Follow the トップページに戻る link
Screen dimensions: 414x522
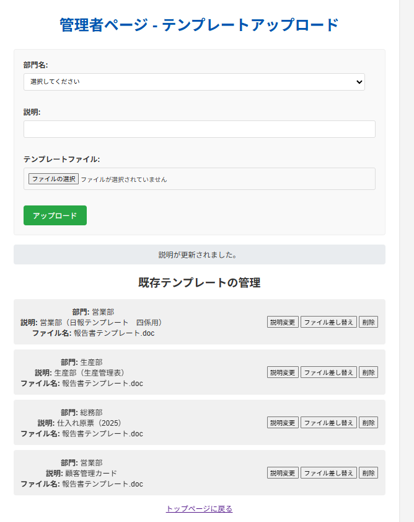199,509
